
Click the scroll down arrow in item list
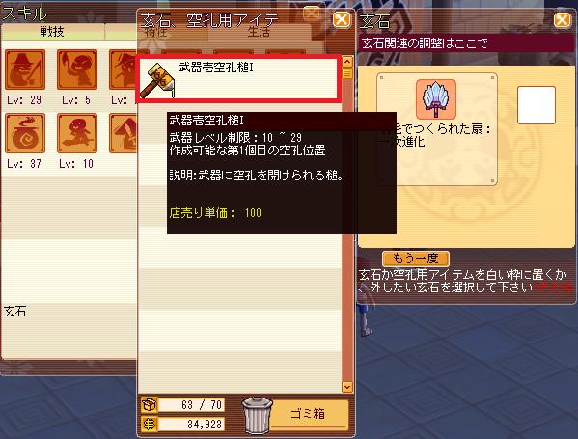346,387
